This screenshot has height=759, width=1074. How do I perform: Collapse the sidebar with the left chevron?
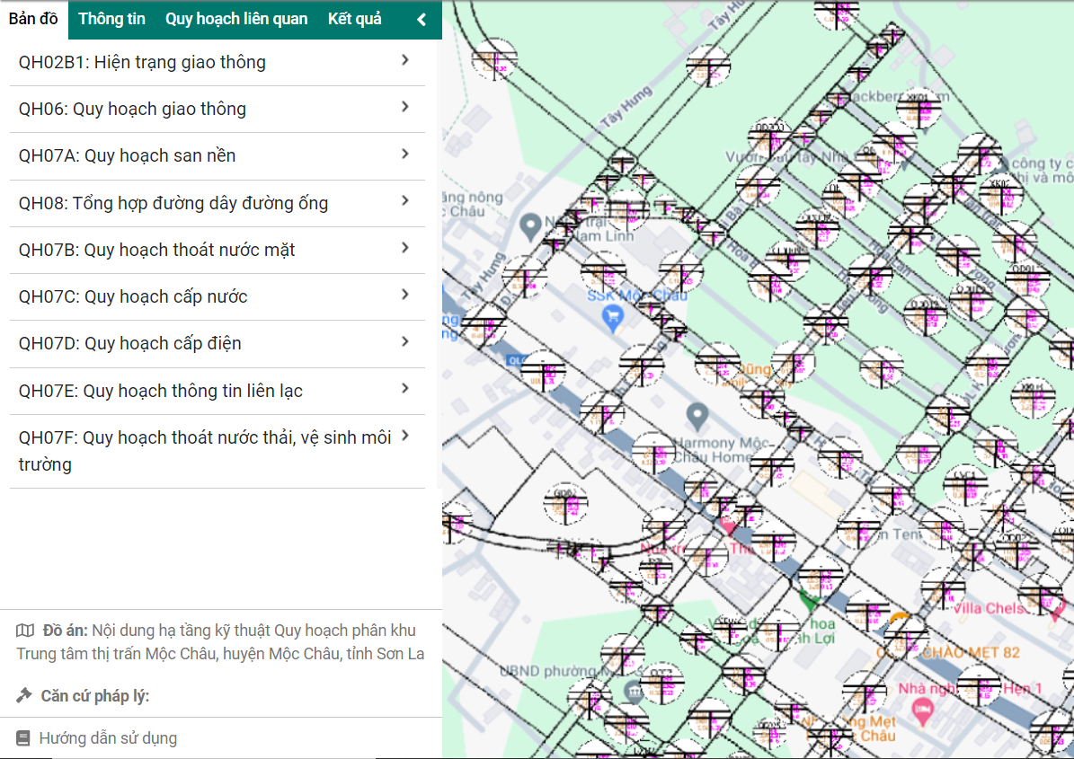click(x=422, y=20)
